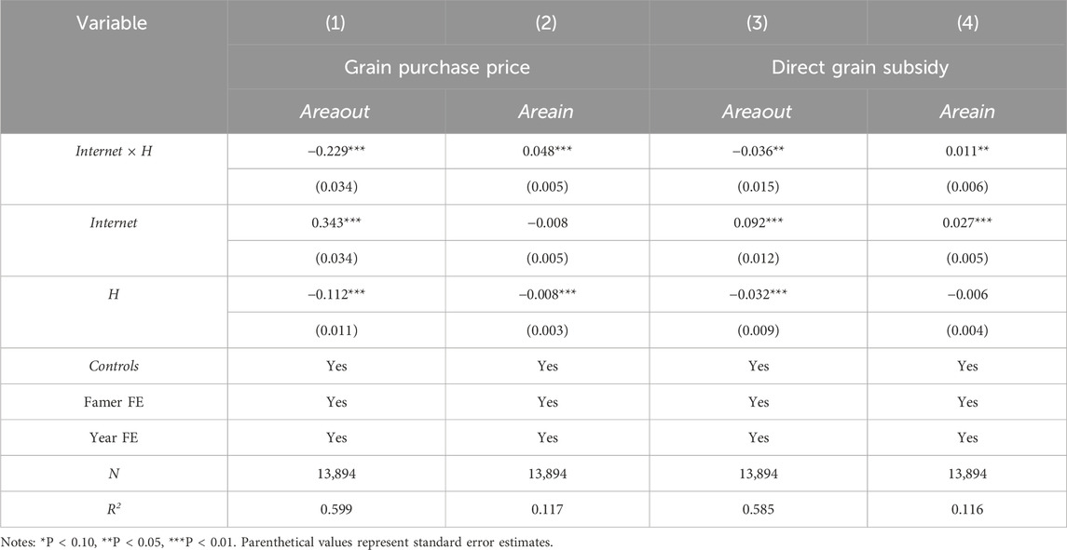Click the 0.116 R² value
This screenshot has width=1067, height=550.
coord(967,509)
